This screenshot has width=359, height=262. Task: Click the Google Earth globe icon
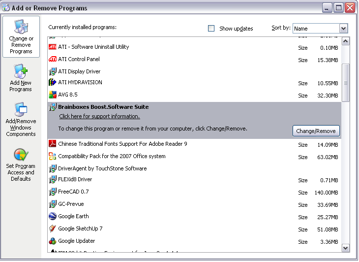coord(53,216)
